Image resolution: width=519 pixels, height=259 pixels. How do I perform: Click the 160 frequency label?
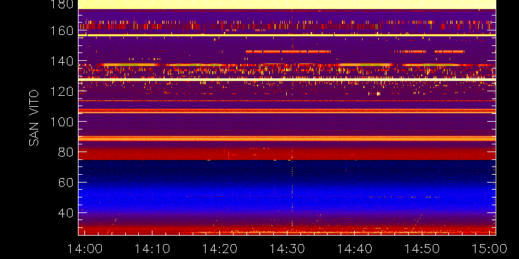point(60,30)
